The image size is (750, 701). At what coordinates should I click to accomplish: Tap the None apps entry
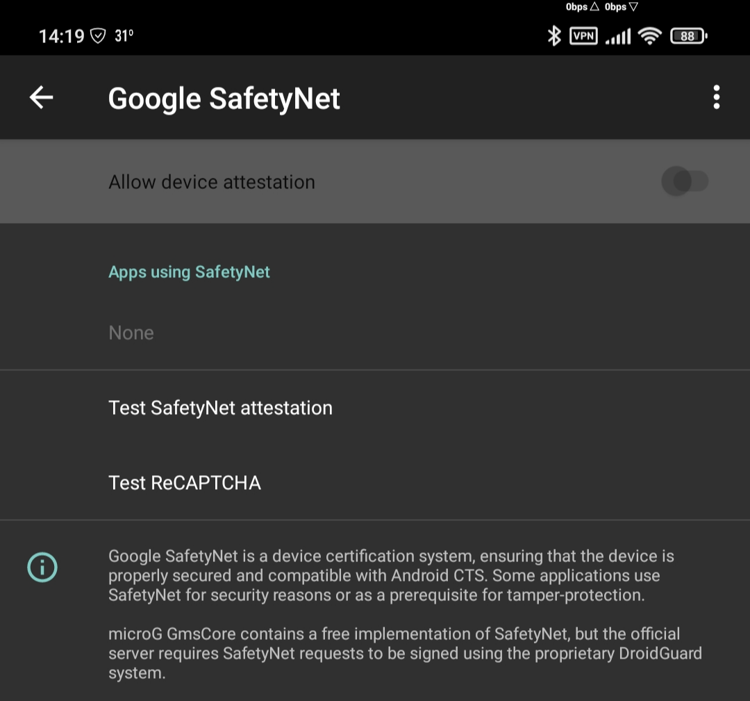click(x=131, y=333)
